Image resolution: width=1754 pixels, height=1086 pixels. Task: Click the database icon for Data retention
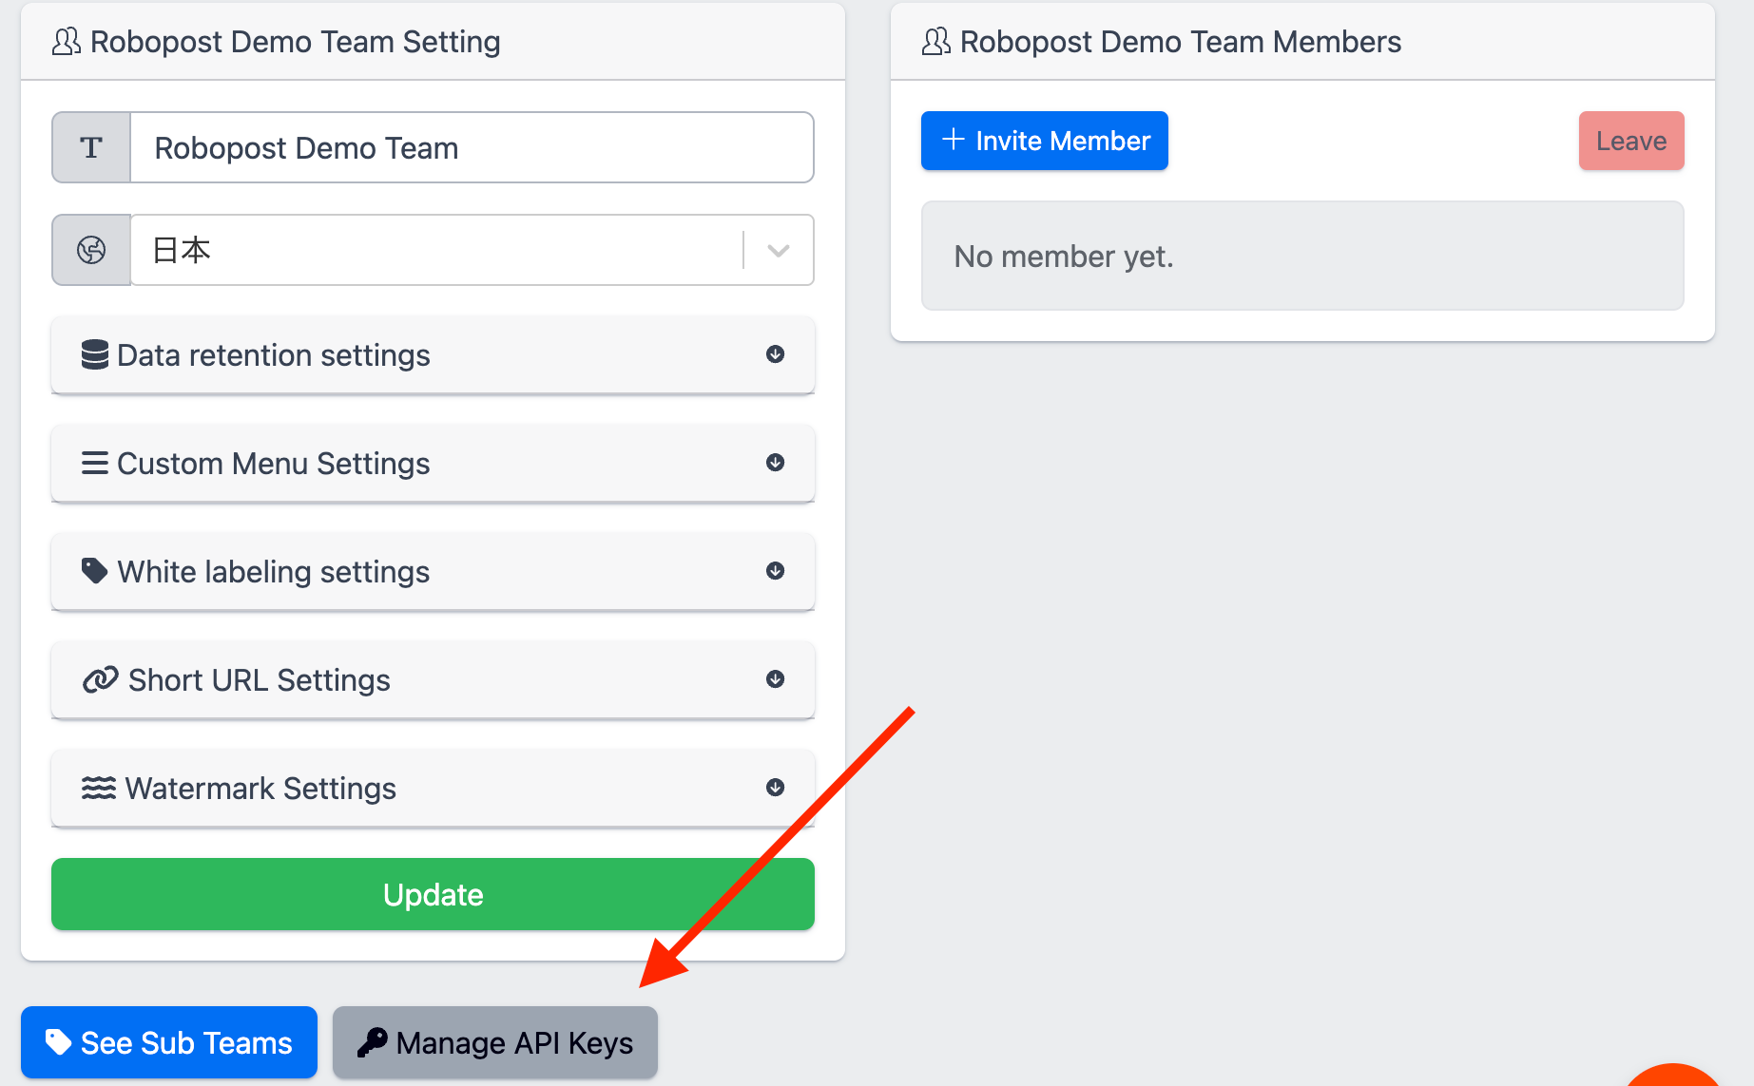(x=94, y=354)
